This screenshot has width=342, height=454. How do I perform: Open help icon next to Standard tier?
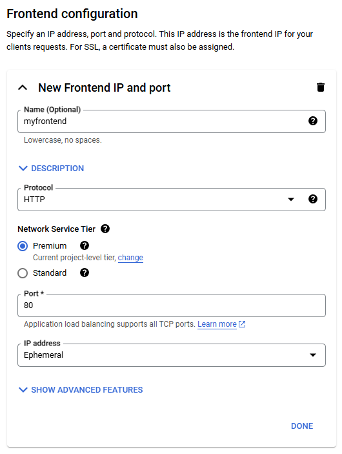[85, 273]
